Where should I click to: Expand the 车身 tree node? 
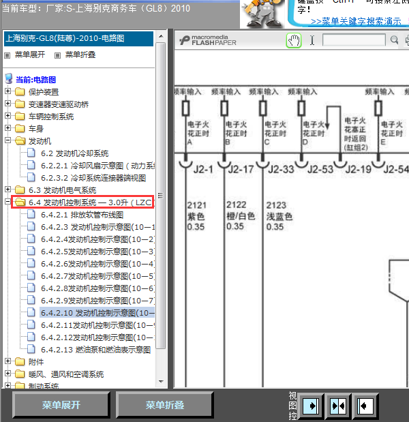[x=7, y=128]
